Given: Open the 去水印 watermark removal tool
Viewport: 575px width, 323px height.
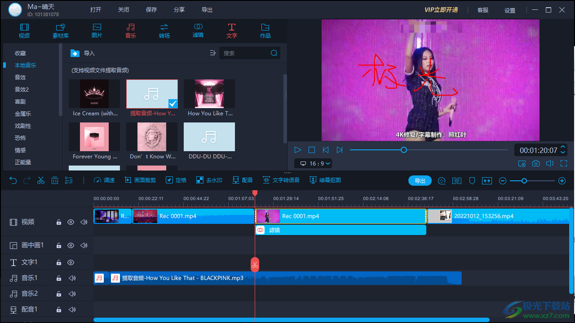Looking at the screenshot, I should (x=209, y=180).
